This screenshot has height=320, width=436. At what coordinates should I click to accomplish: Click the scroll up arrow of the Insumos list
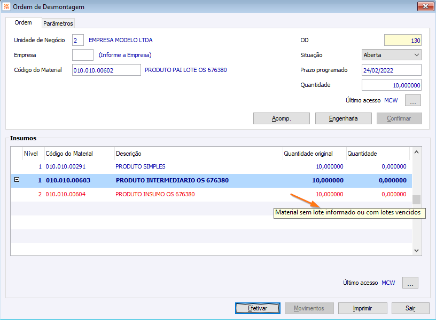pyautogui.click(x=416, y=152)
